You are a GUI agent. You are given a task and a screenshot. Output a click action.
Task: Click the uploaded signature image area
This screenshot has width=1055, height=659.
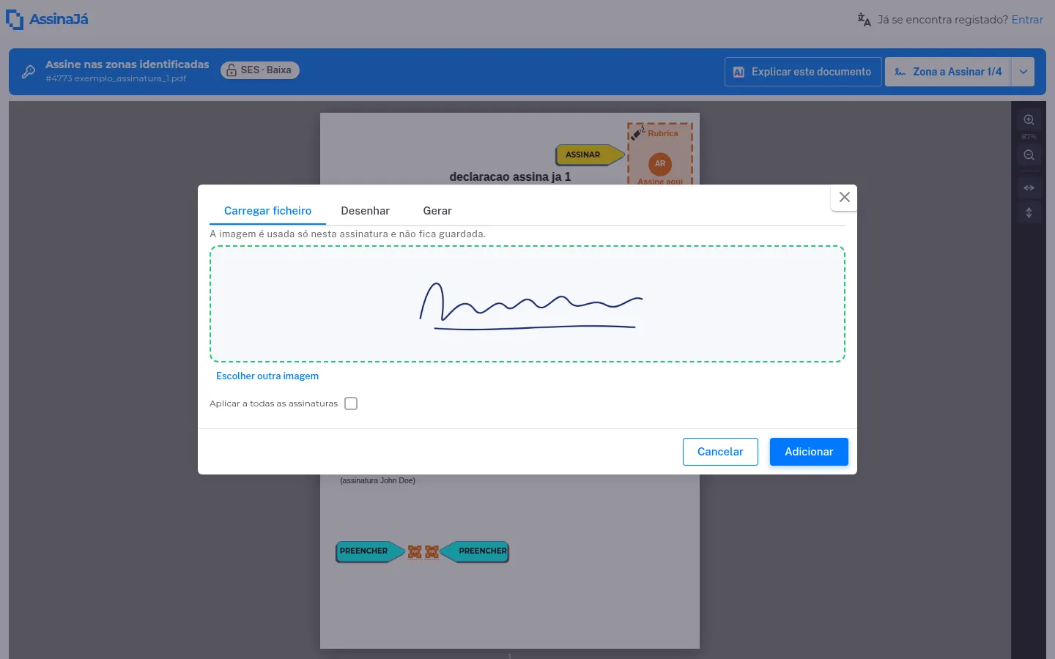(527, 304)
